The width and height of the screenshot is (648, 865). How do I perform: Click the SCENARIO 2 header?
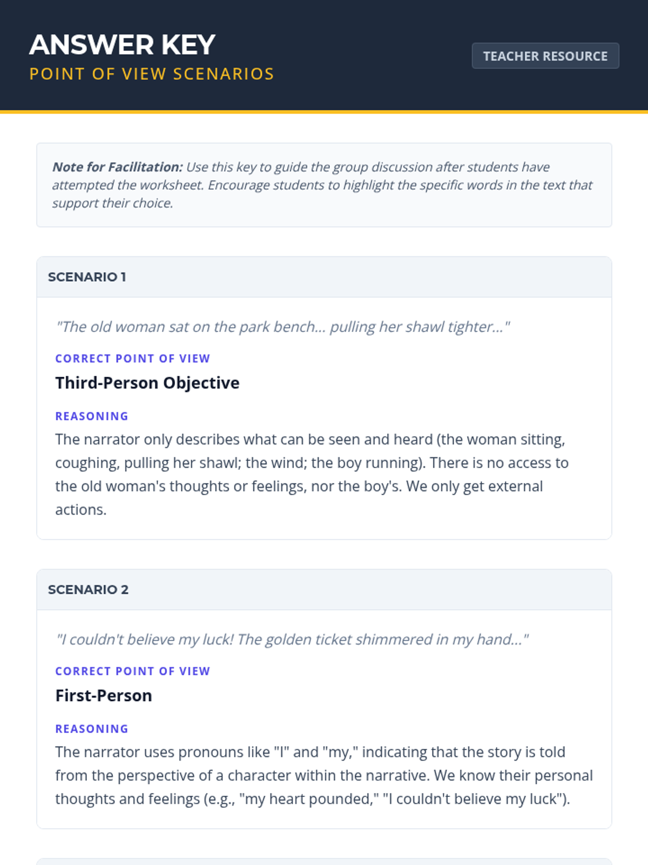point(324,589)
